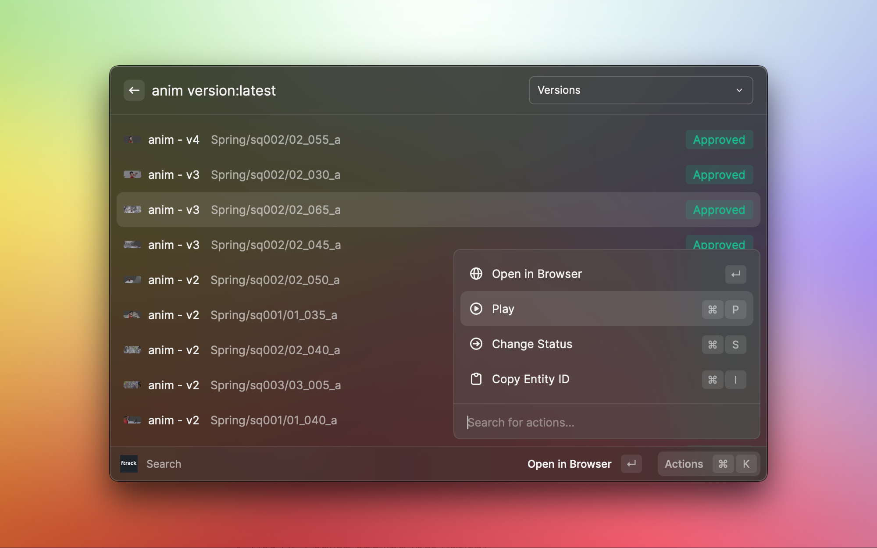Click the Play circle icon
Viewport: 877px width, 548px height.
pyautogui.click(x=476, y=309)
